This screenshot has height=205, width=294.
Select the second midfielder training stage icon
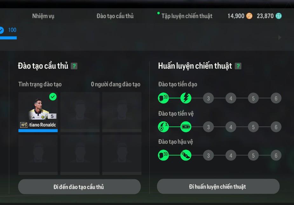(x=186, y=127)
